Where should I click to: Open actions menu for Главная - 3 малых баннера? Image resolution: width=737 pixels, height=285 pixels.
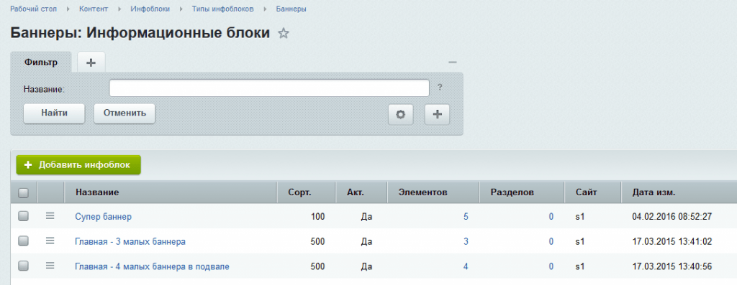click(50, 241)
